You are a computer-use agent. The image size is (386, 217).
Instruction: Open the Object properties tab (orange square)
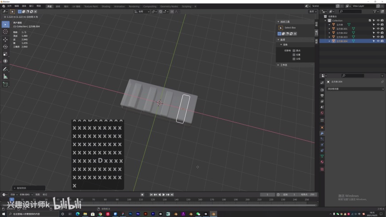322,127
